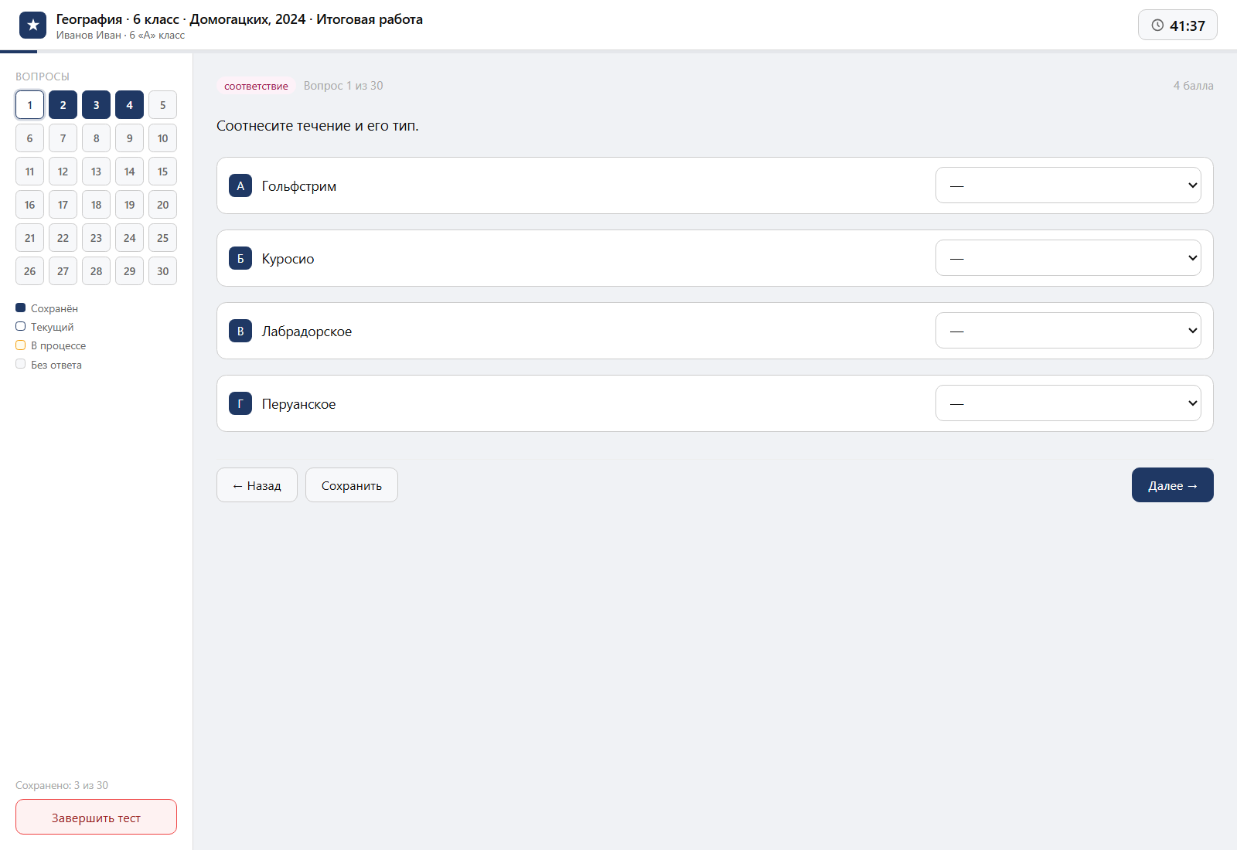Click the Сохранить button
Screen dimensions: 1237x850
click(x=352, y=485)
